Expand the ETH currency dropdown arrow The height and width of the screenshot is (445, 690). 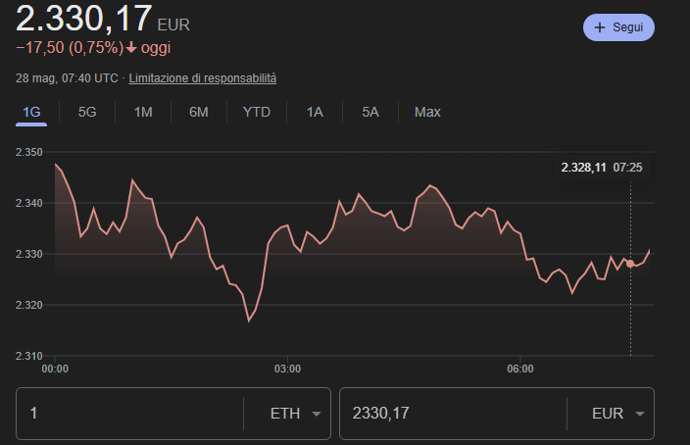pyautogui.click(x=316, y=414)
